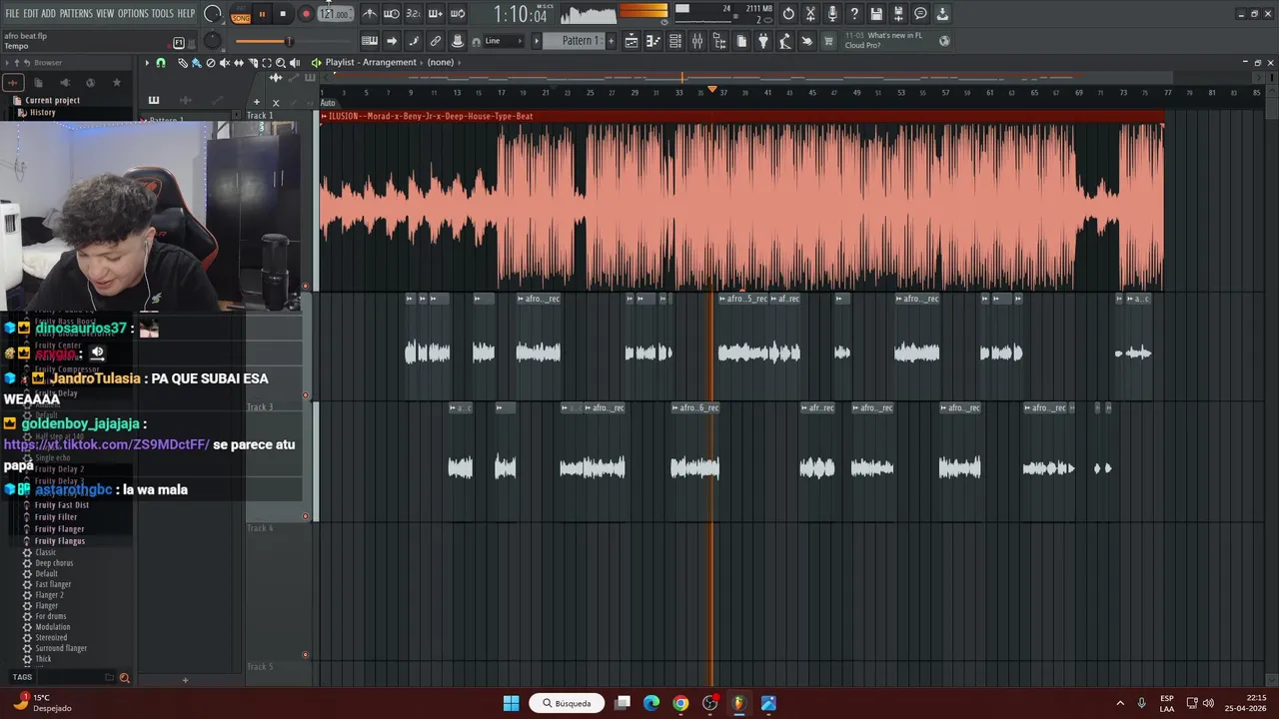Open the content library shop cart icon
Screen dimensions: 1279x719
click(x=828, y=41)
